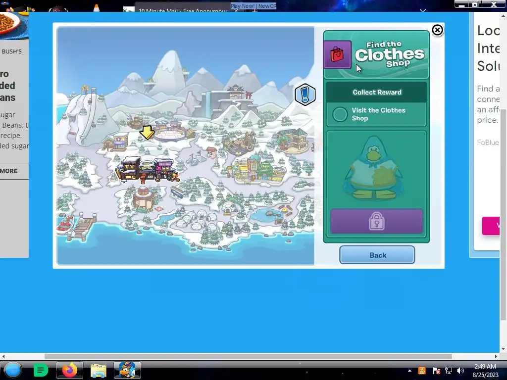507x380 pixels.
Task: Select the Ski Lodge building on the map
Action: click(116, 142)
